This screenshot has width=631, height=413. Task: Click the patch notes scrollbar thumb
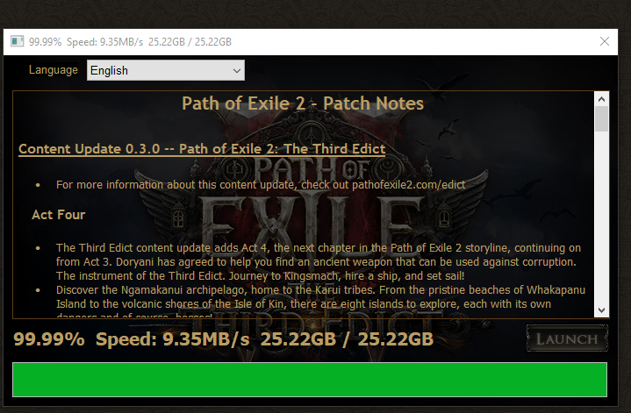click(x=601, y=119)
